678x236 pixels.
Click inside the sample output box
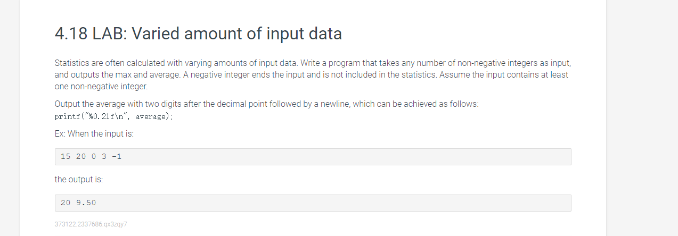(313, 203)
